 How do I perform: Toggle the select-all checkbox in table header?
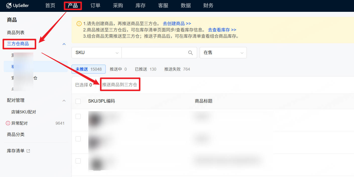[78, 101]
